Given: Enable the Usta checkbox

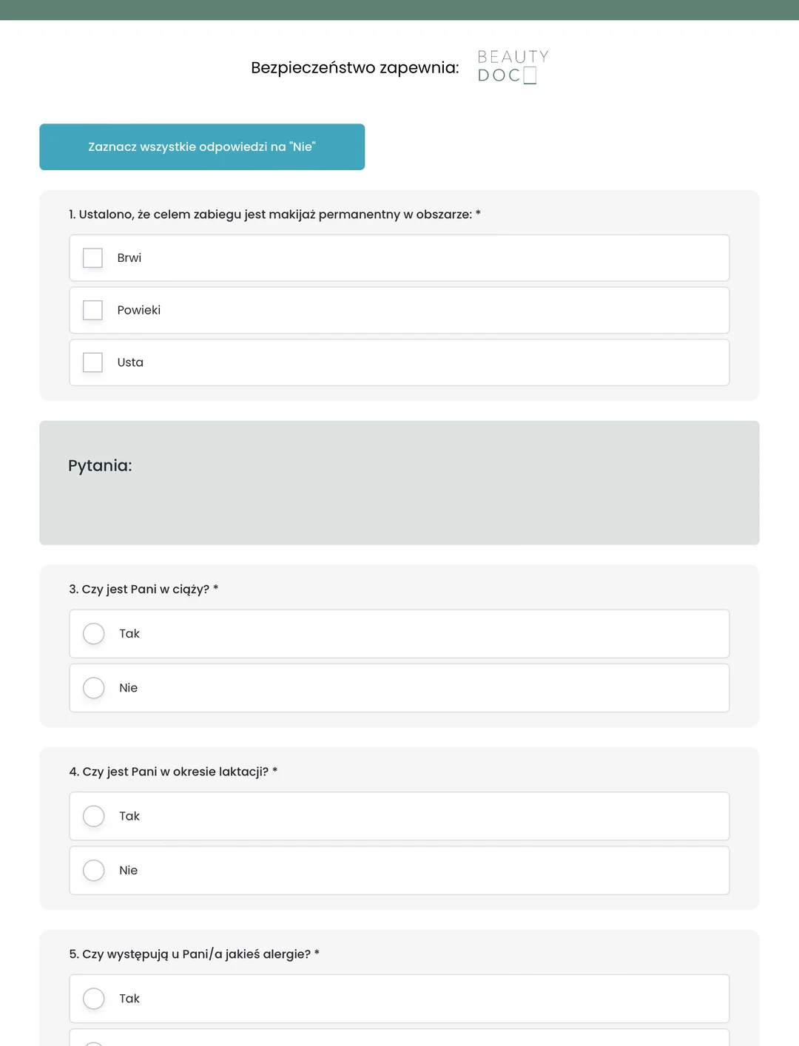Looking at the screenshot, I should pos(92,362).
